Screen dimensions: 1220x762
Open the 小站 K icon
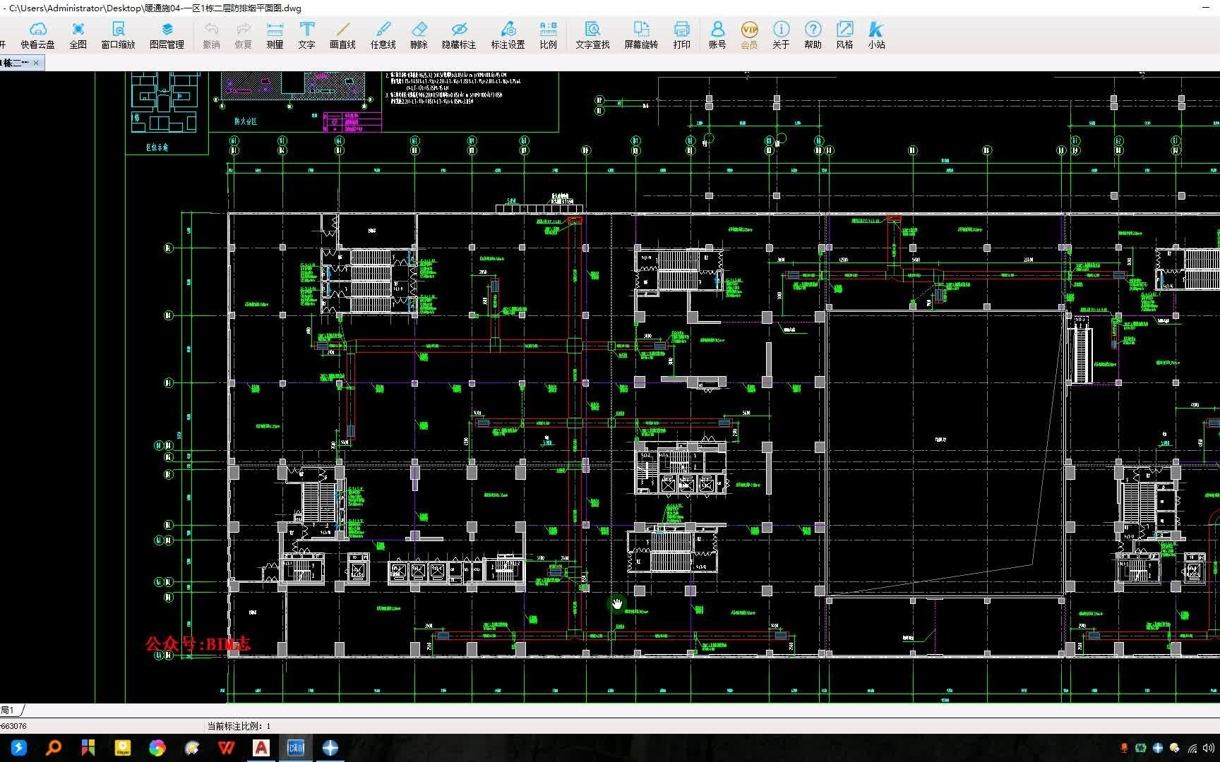tap(876, 35)
